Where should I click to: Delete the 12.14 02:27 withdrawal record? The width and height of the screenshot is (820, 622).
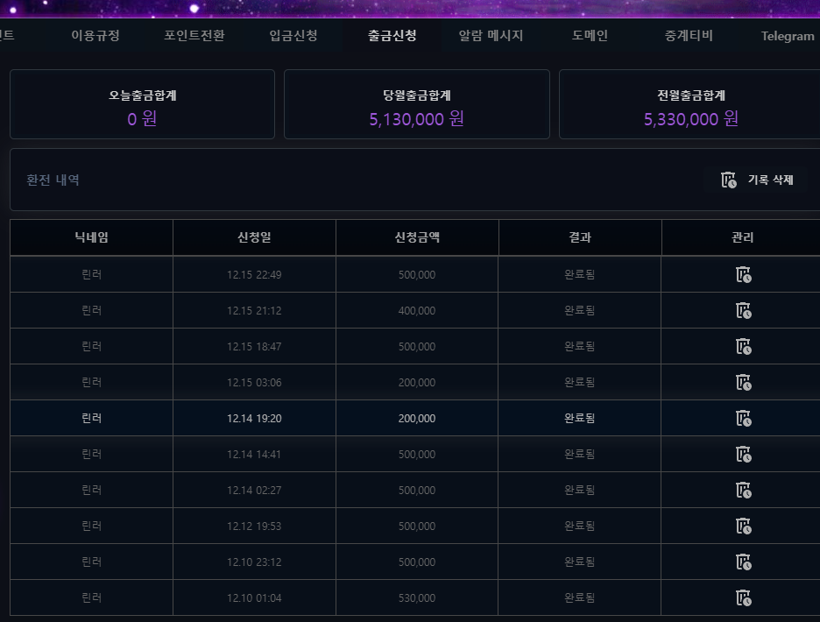[743, 491]
